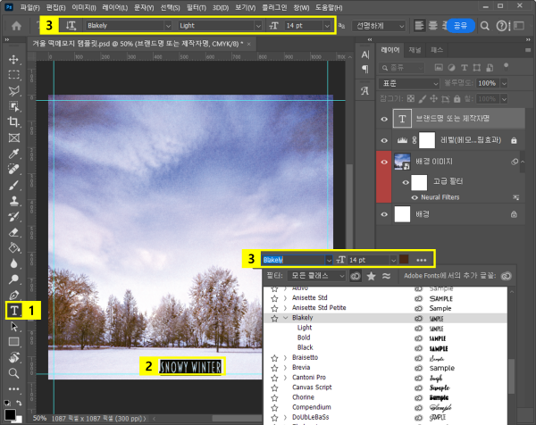Viewport: 536px width, 425px height.
Task: Hide the 배경 layer
Action: pos(384,214)
